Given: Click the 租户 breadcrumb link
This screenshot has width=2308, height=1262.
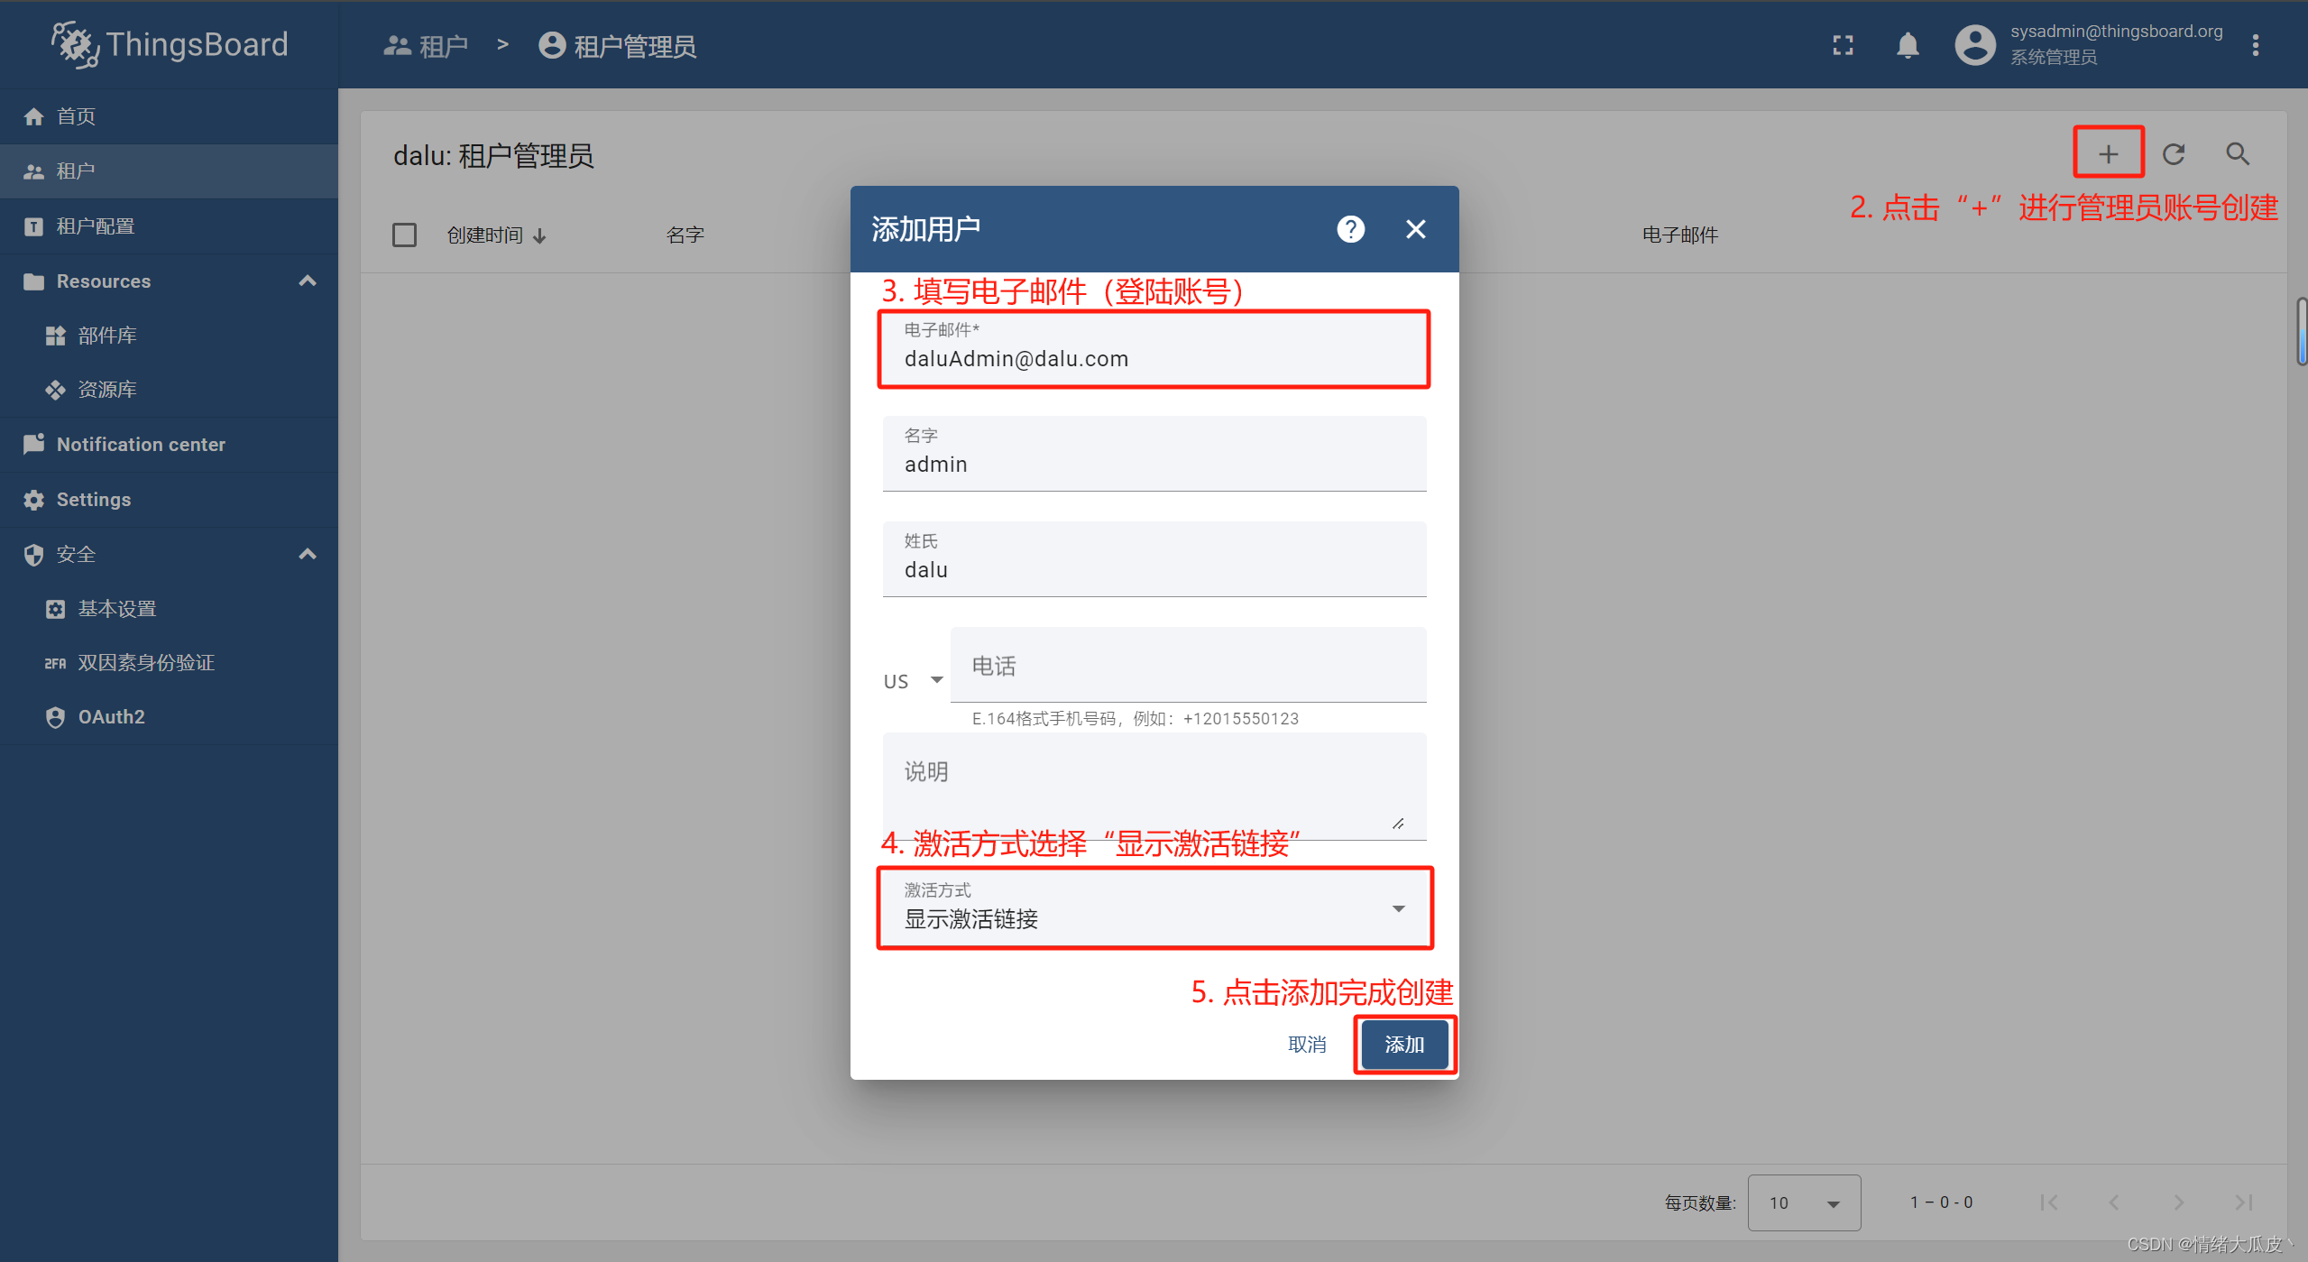Looking at the screenshot, I should (426, 46).
